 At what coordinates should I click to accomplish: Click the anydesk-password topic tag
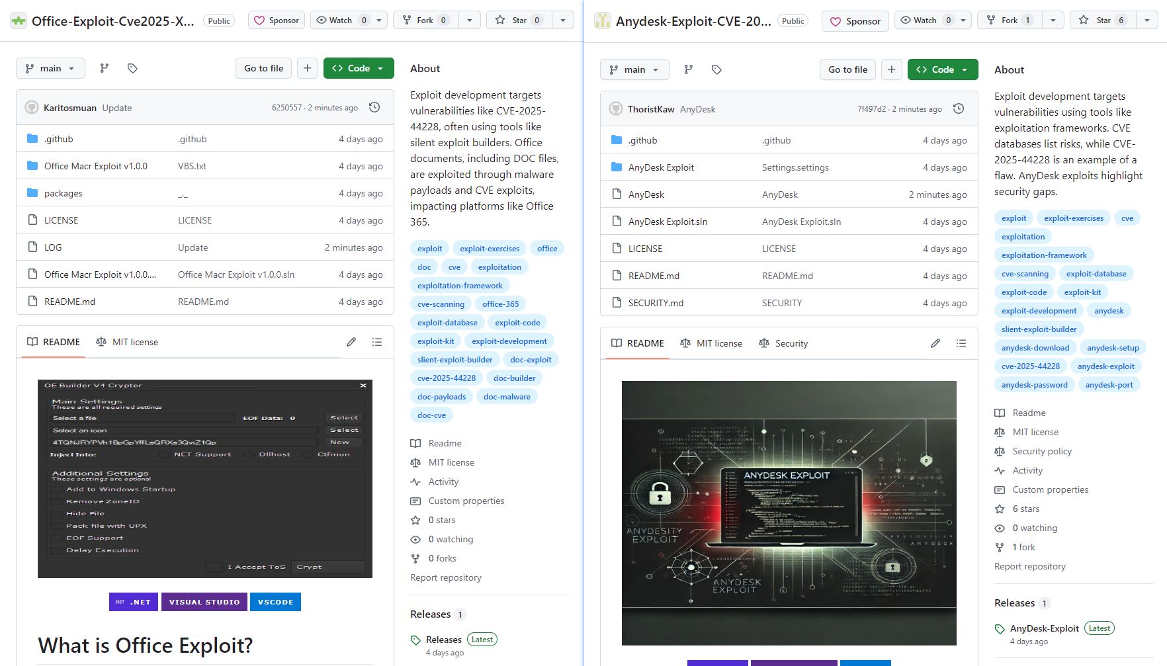pos(1035,385)
